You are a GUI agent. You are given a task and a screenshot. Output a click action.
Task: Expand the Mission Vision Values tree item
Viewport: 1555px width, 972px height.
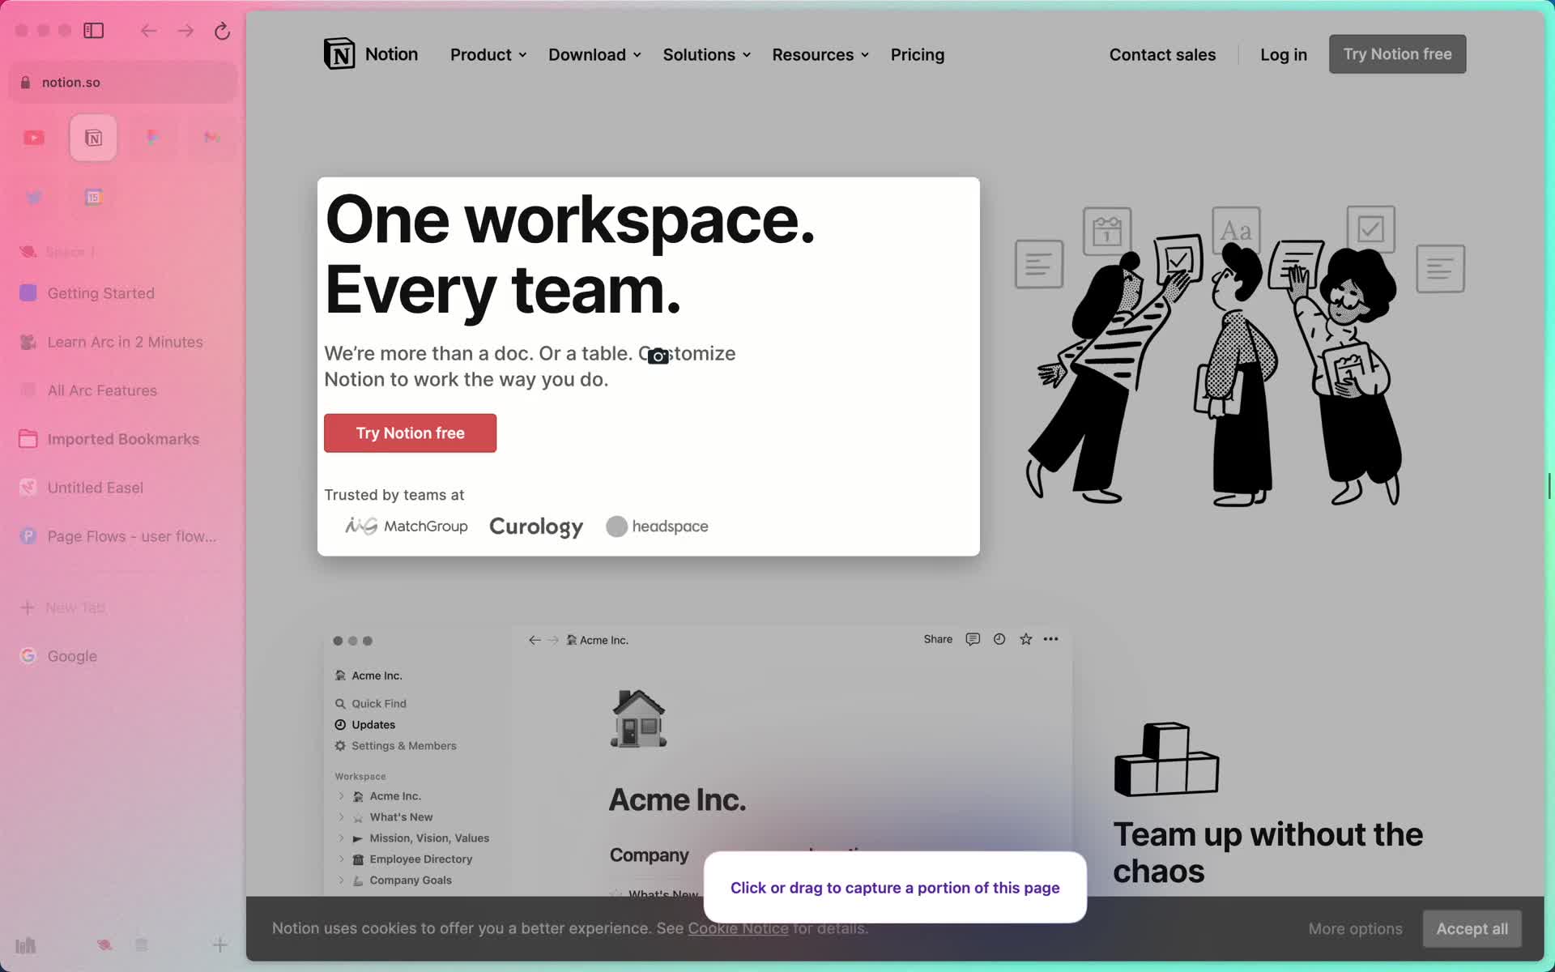342,838
